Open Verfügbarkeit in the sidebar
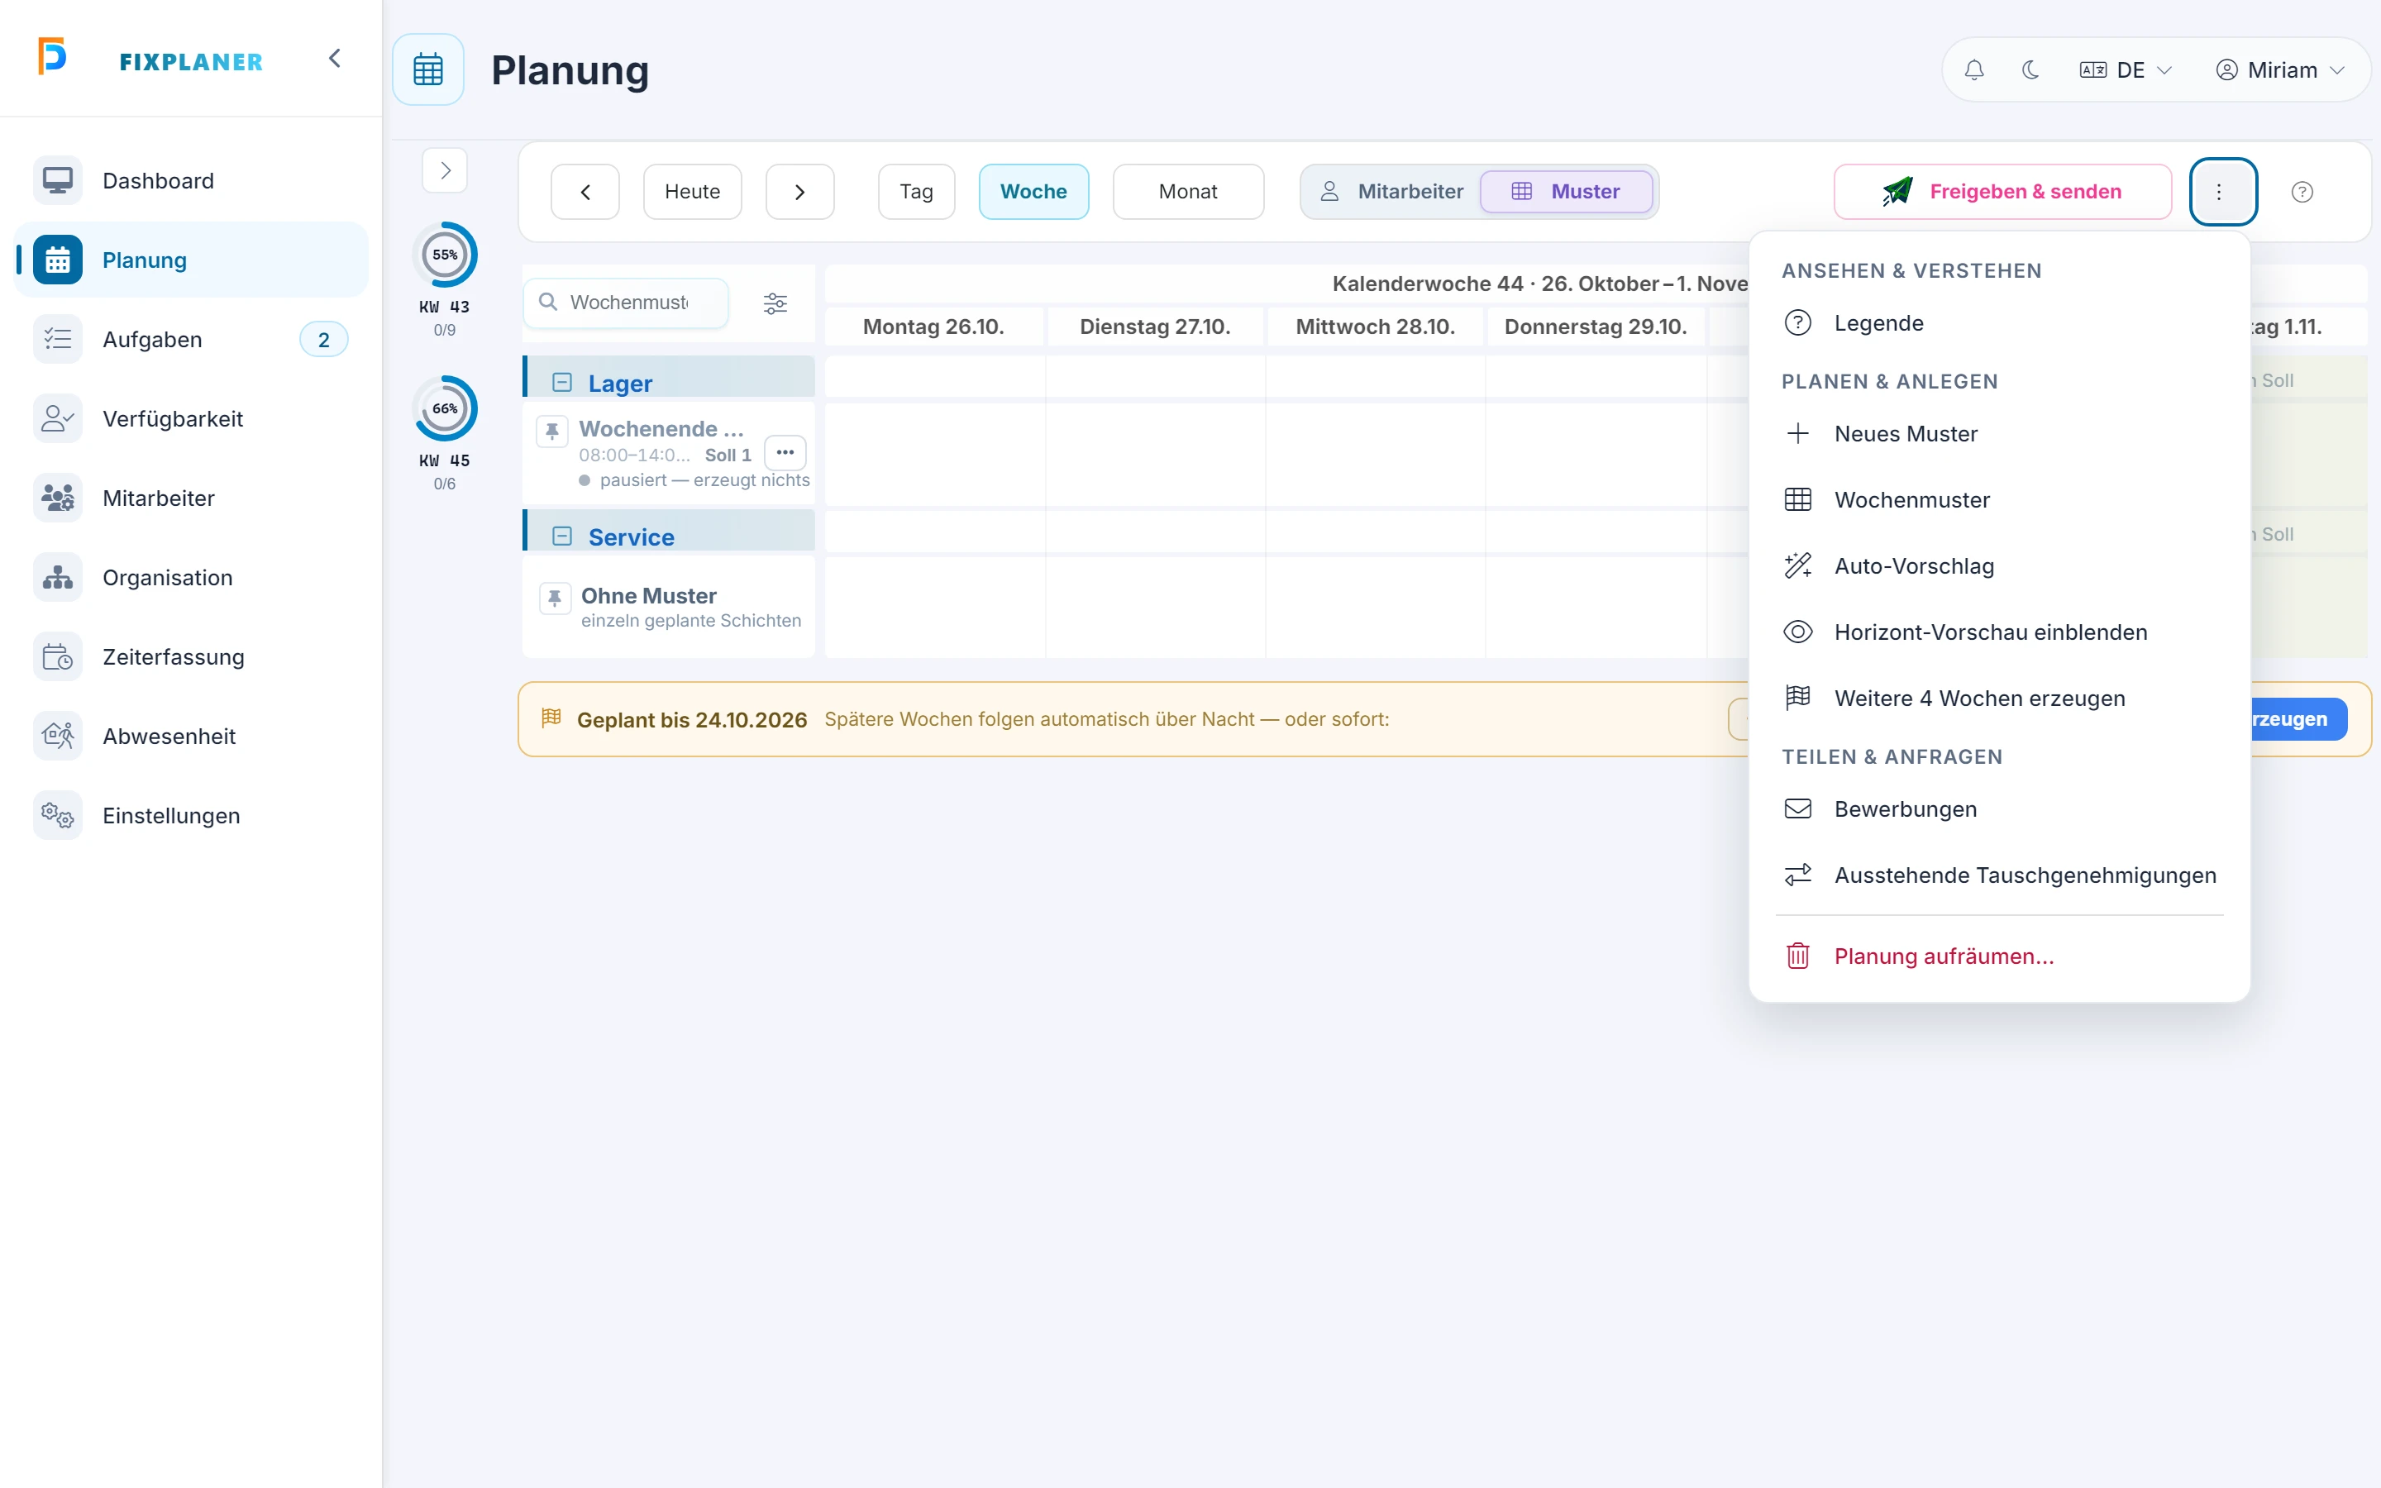This screenshot has width=2381, height=1488. point(192,419)
